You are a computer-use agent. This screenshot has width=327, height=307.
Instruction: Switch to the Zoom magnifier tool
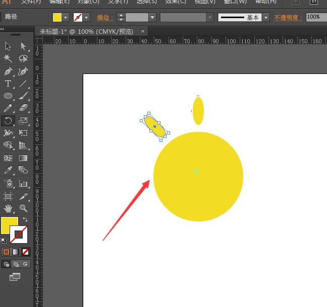(x=23, y=208)
